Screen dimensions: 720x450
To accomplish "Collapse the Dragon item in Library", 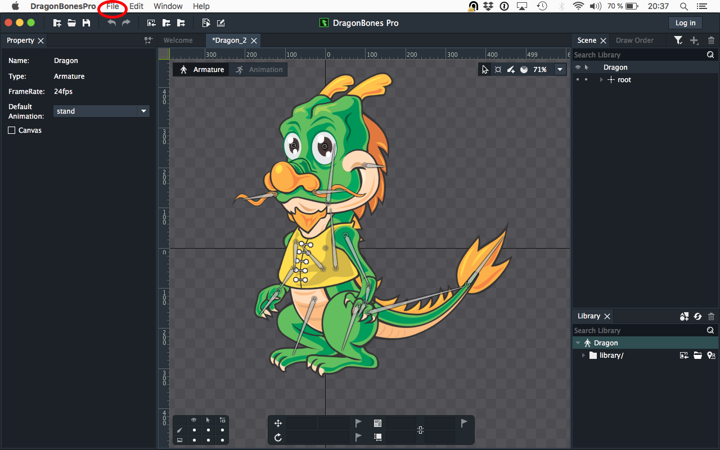I will (578, 343).
